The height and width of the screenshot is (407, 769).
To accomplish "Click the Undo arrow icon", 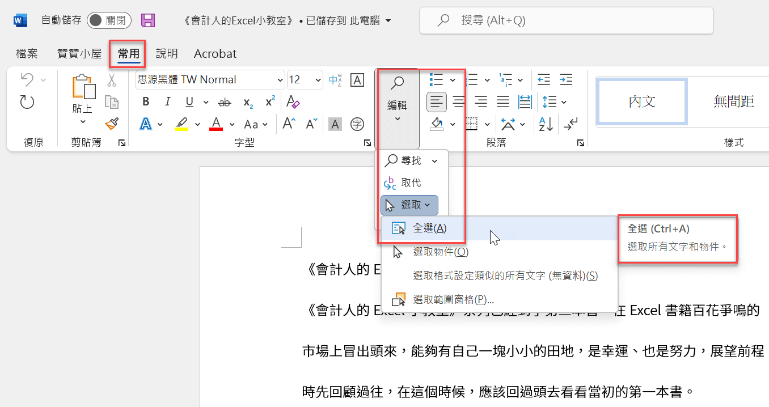I will click(x=27, y=80).
